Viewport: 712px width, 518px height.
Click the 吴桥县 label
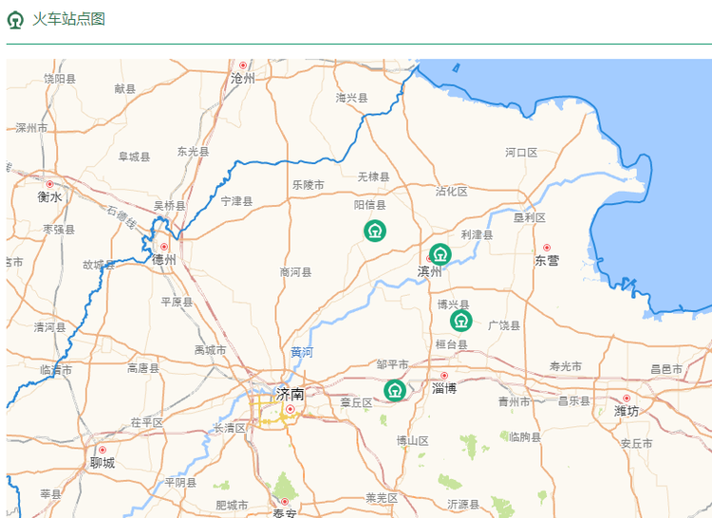coord(169,206)
